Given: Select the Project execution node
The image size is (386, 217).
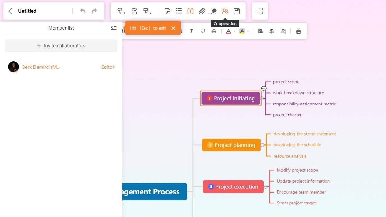Looking at the screenshot, I should click(x=233, y=187).
